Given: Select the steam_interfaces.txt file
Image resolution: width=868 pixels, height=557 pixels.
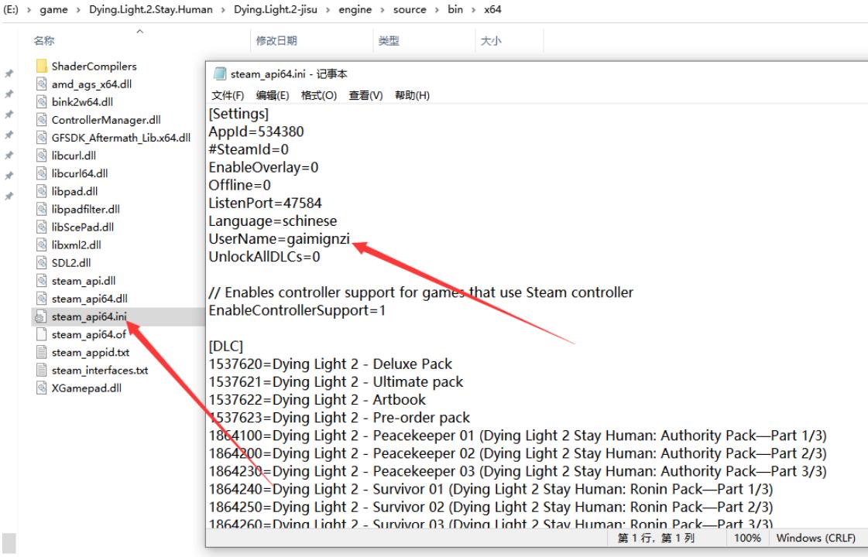Looking at the screenshot, I should coord(99,370).
